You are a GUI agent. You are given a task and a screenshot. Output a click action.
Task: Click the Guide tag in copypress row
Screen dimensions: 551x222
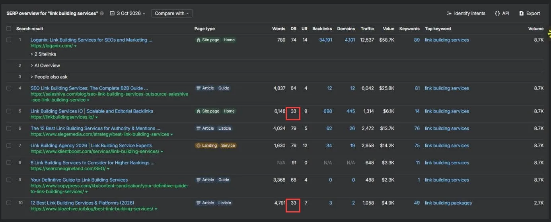tap(224, 180)
